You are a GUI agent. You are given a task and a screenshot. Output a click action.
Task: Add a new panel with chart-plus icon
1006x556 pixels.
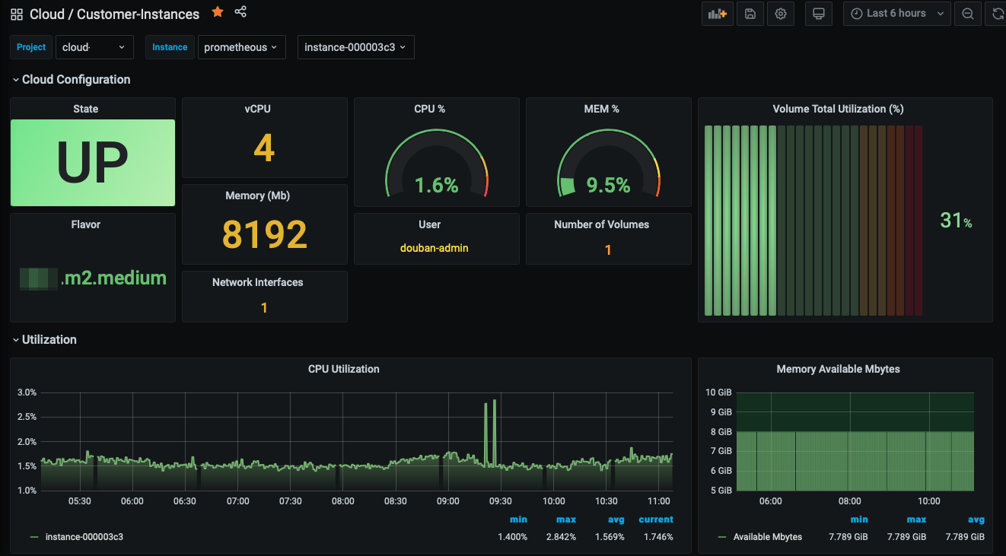(x=718, y=14)
